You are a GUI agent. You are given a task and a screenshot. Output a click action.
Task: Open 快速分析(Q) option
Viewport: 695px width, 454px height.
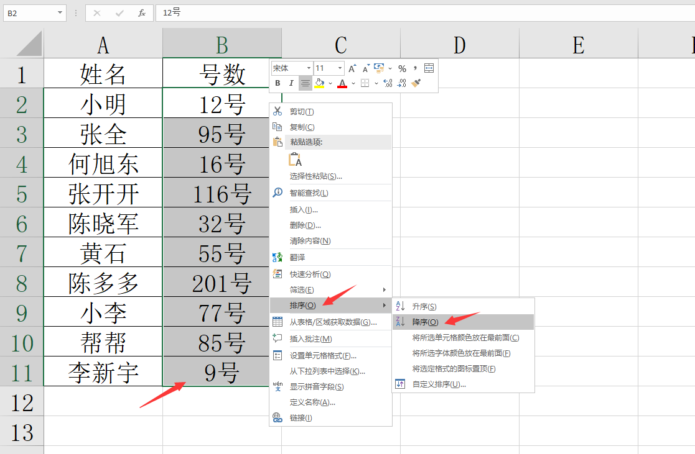click(x=330, y=275)
